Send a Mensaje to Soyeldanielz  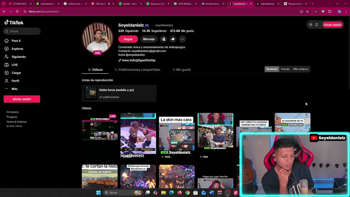149,39
